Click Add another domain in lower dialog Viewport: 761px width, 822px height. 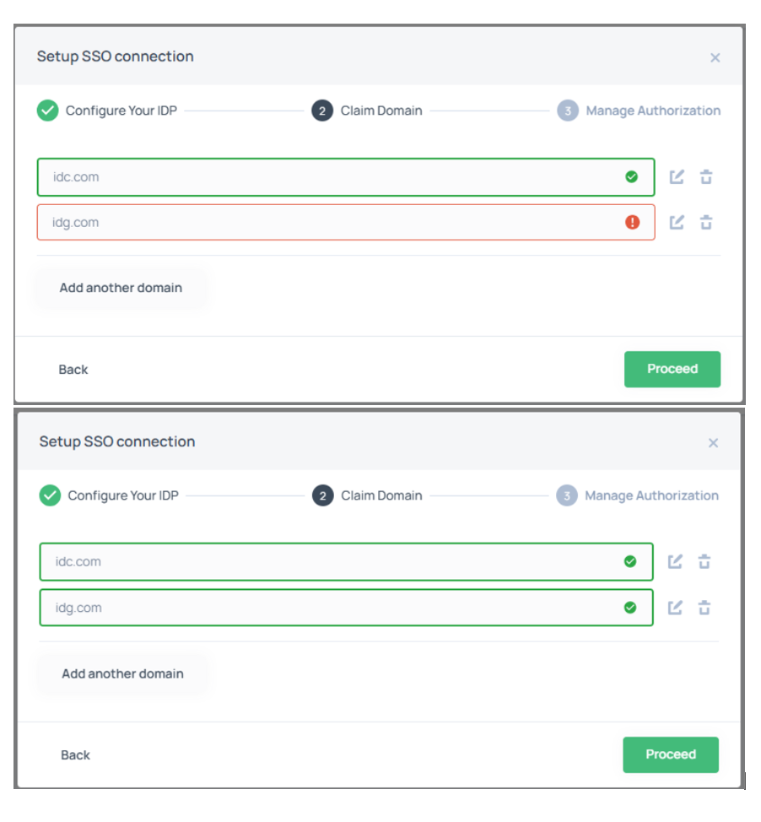click(122, 673)
